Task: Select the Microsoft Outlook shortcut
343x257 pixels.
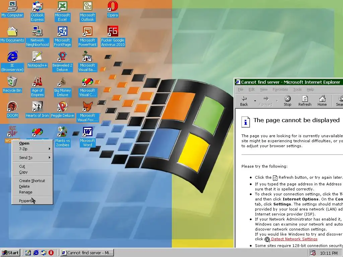Action: point(87,11)
